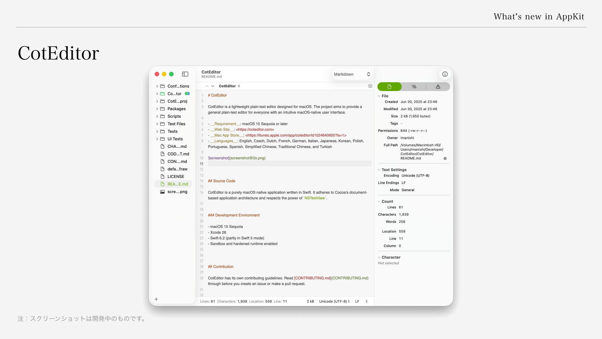Collapse the File section in inspector

tap(379, 96)
